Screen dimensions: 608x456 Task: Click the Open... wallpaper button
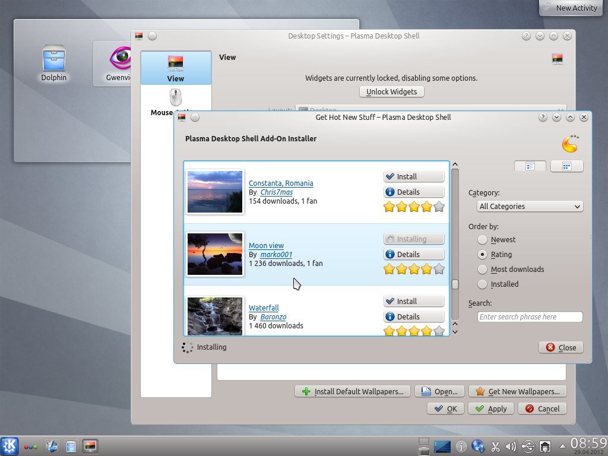click(x=440, y=392)
